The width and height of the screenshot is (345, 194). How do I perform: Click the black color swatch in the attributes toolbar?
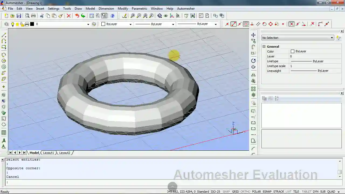[x=32, y=24]
